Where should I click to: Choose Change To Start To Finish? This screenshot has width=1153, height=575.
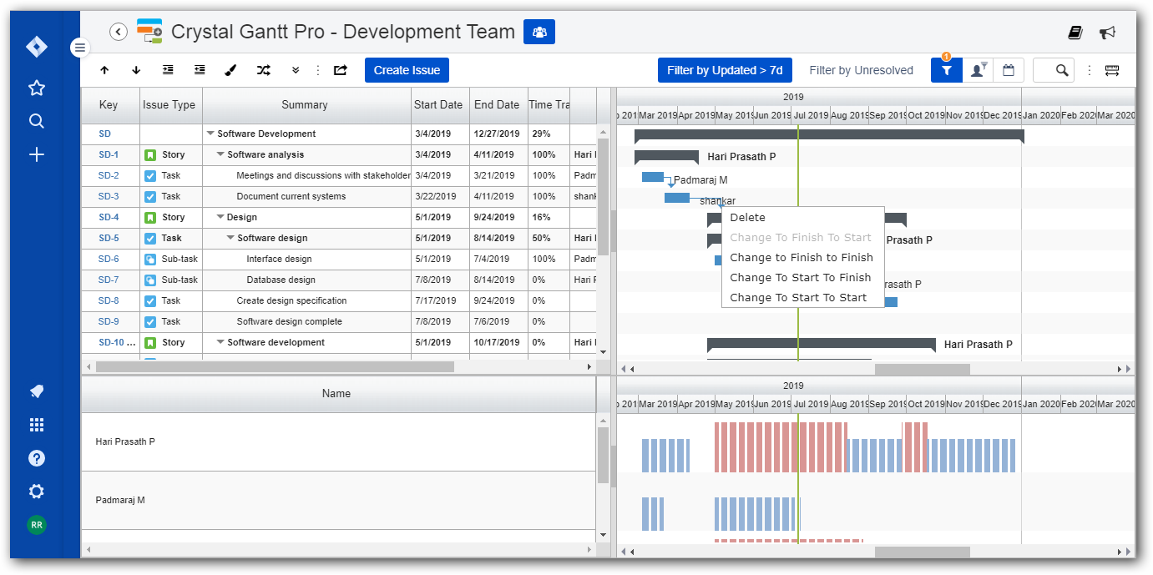pyautogui.click(x=802, y=277)
